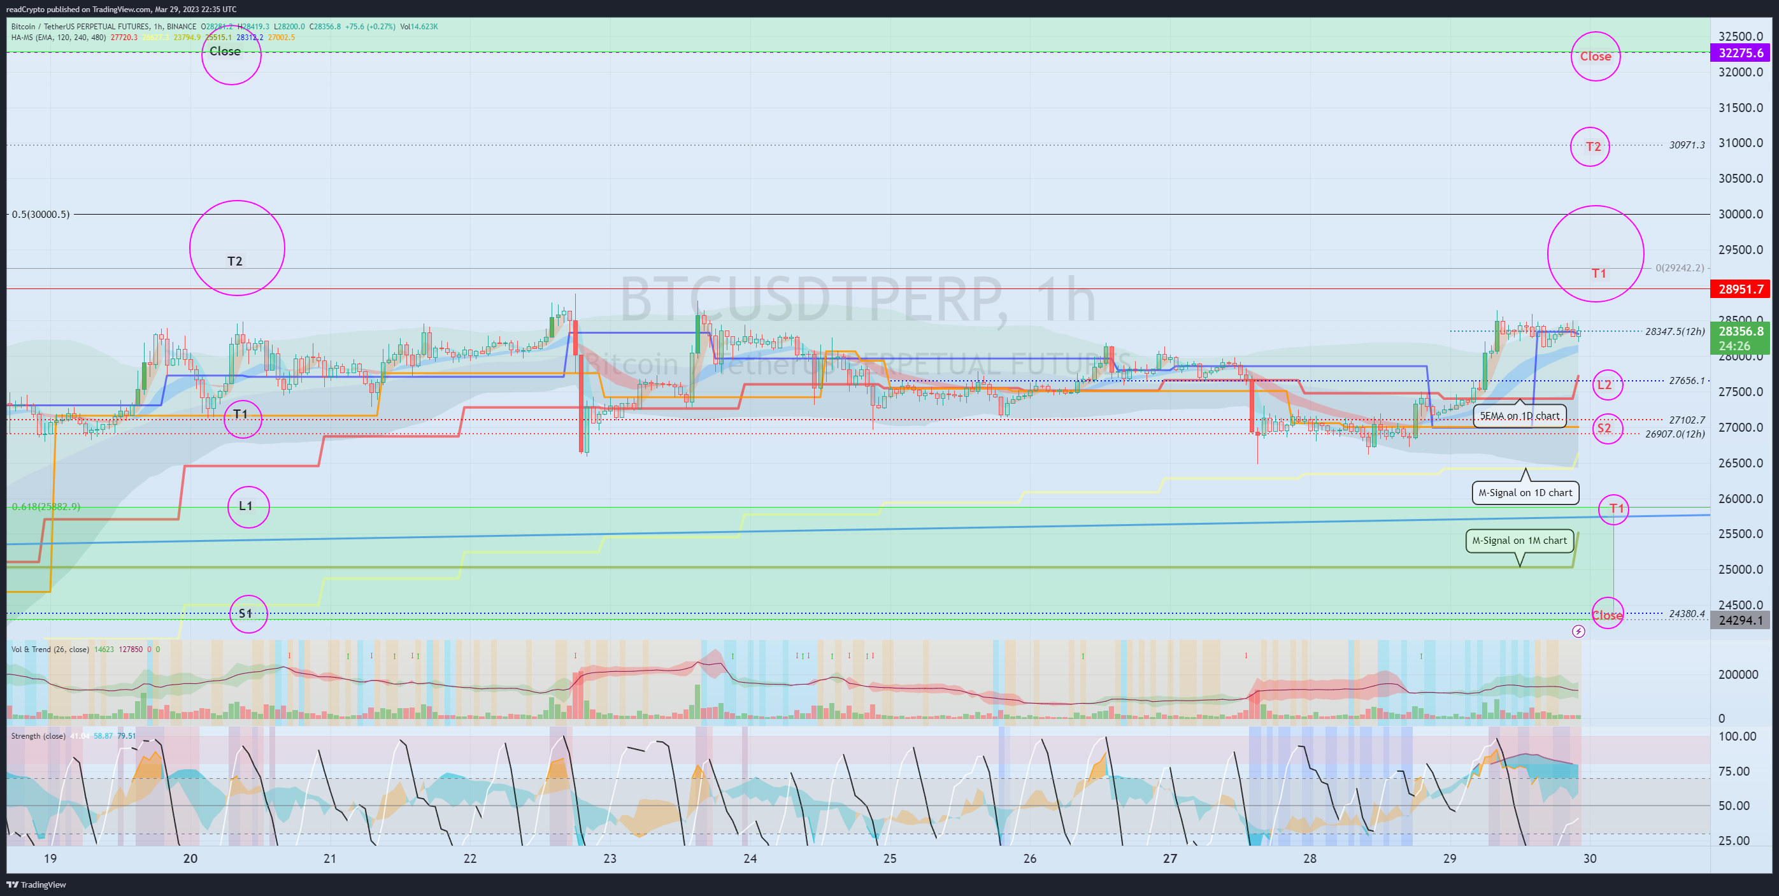Click the TradingView logo in the footer
Image resolution: width=1779 pixels, height=896 pixels.
pos(36,885)
